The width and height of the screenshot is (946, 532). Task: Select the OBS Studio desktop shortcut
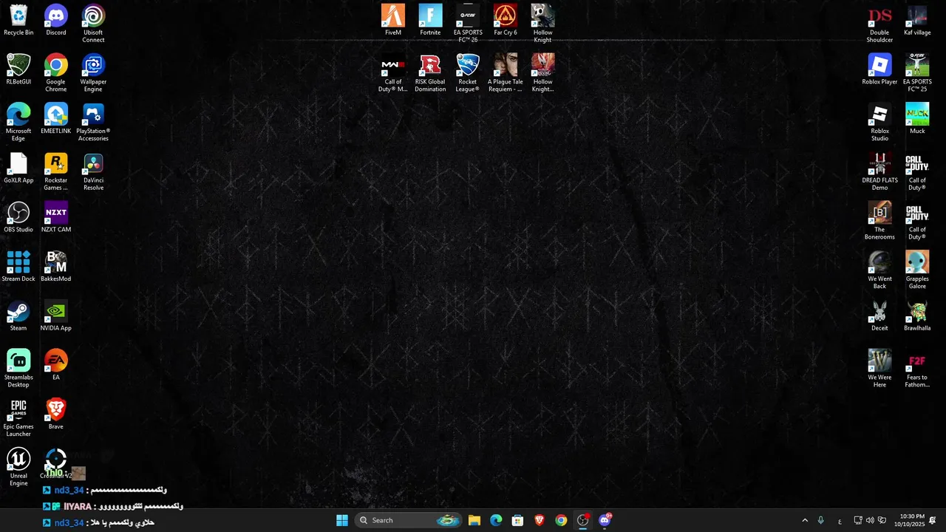18,217
